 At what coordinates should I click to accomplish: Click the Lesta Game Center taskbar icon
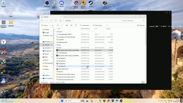tap(121, 101)
